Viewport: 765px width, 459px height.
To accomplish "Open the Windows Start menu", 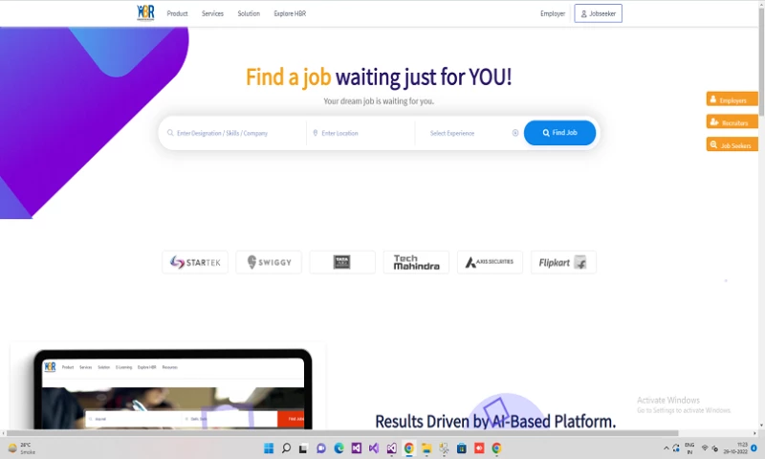I will (x=269, y=448).
